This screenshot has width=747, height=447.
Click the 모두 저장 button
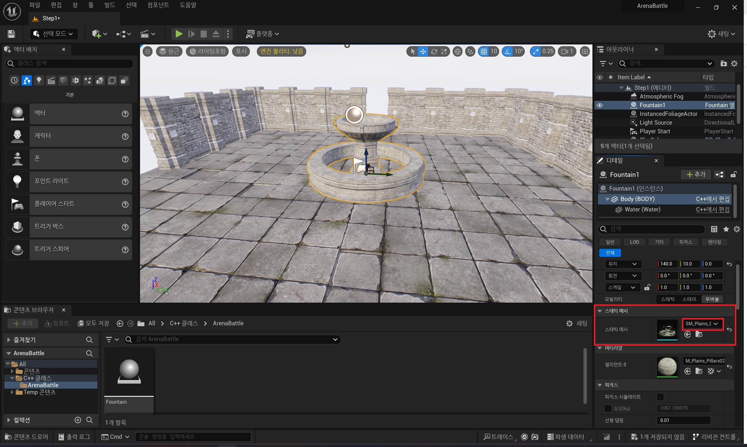coord(94,323)
